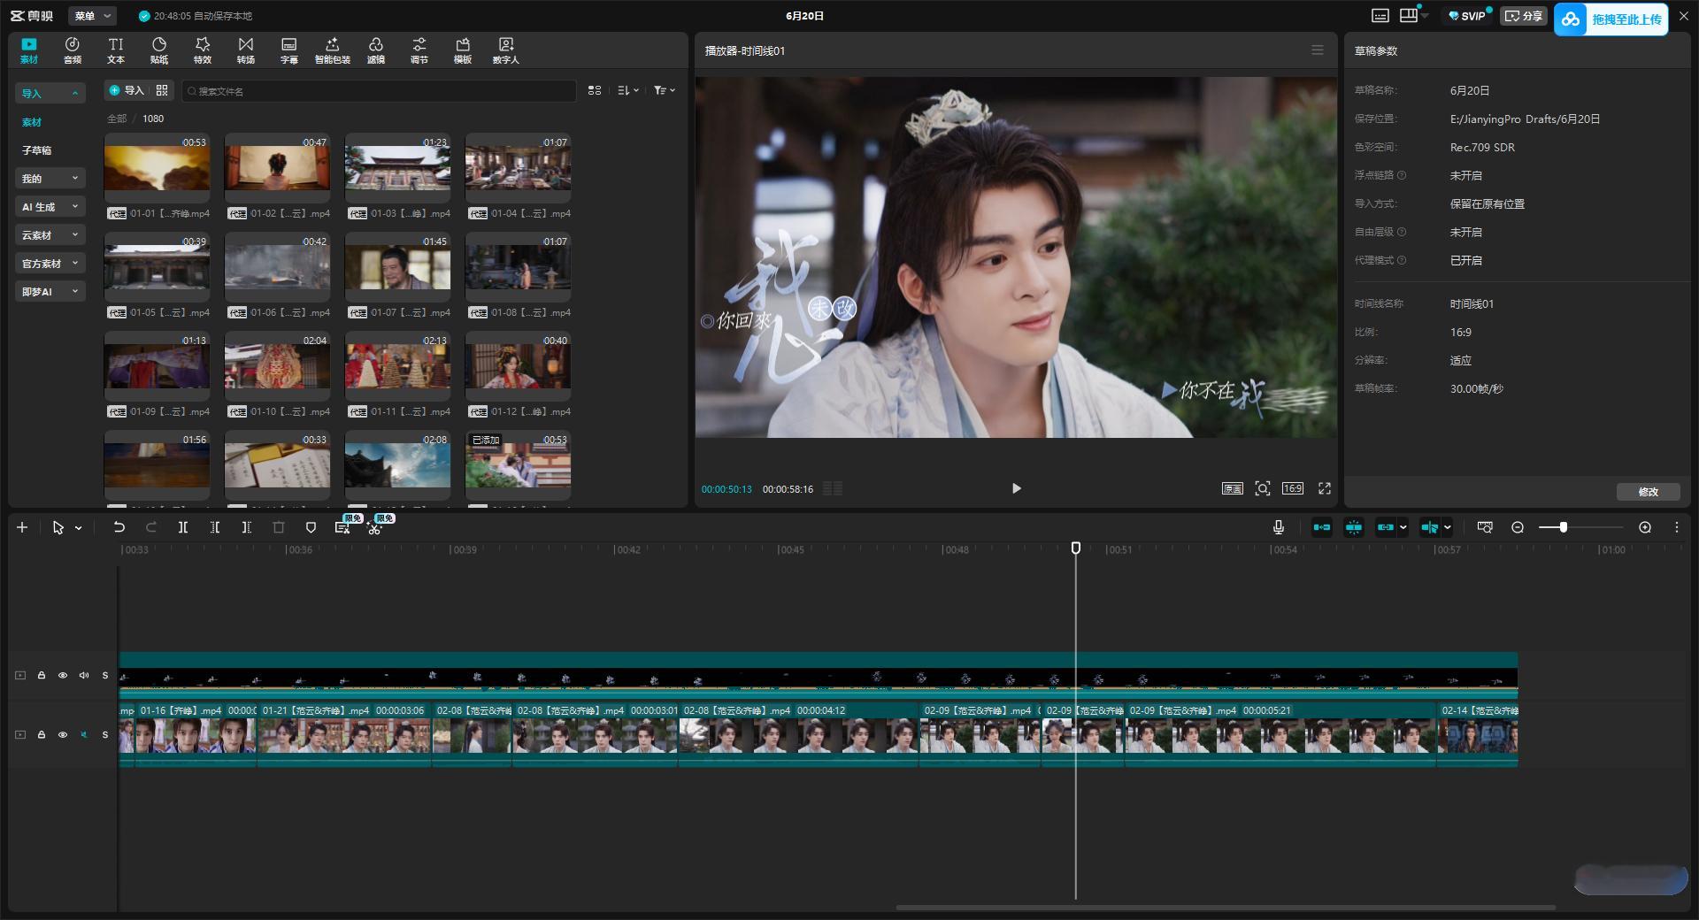Open the 菜单 dropdown menu
This screenshot has width=1699, height=920.
tap(92, 16)
